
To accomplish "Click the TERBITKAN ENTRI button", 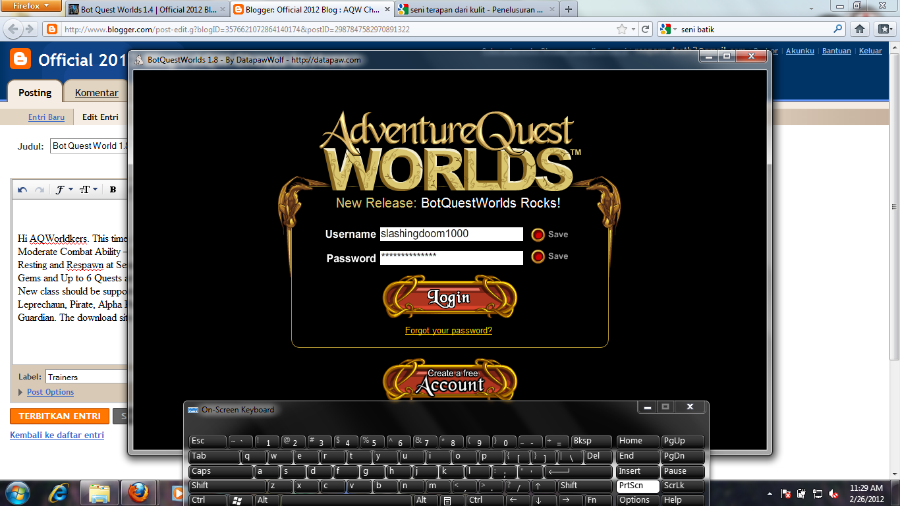I will [59, 416].
